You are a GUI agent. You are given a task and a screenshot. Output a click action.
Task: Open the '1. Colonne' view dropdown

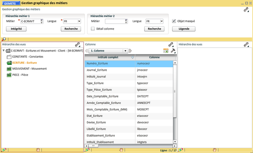coord(126,51)
